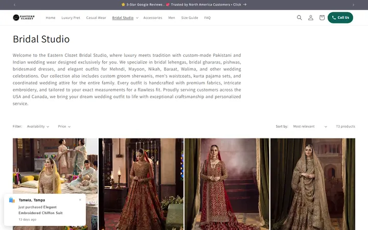Screen dimensions: 368x230
Task: Open the Sort by Most relevant dropdown
Action: [x=310, y=127]
